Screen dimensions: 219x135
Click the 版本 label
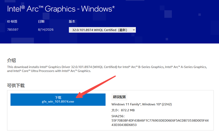[x=72, y=22]
